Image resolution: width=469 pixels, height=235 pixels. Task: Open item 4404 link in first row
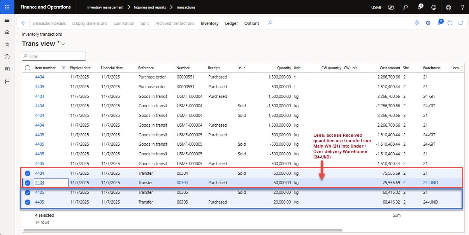(x=39, y=77)
